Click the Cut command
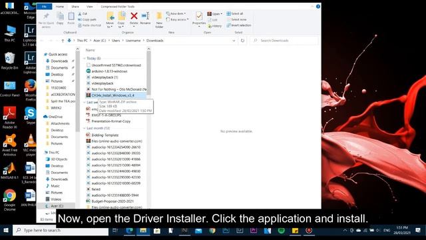The width and height of the screenshot is (426, 240). click(x=83, y=13)
